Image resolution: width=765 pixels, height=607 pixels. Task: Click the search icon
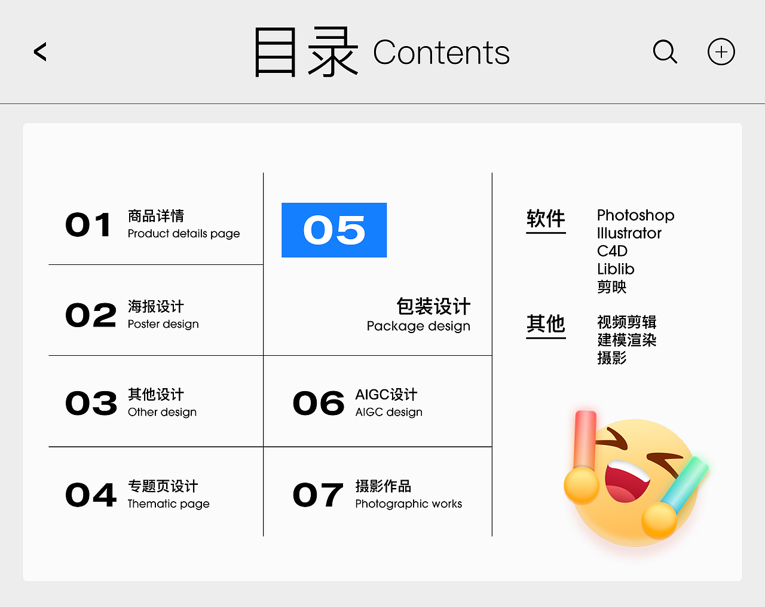[665, 52]
